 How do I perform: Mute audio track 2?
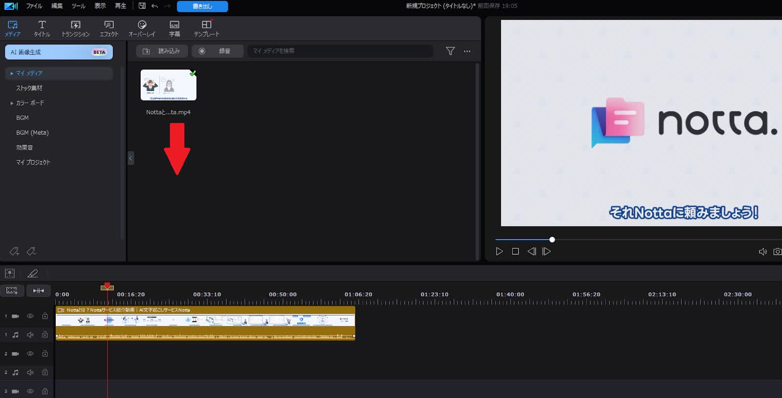coord(30,373)
